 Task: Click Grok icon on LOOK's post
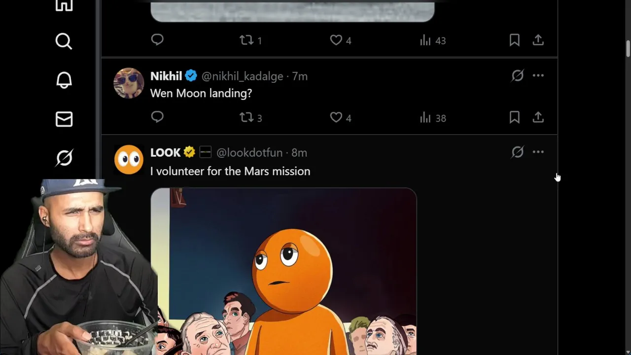(x=517, y=152)
